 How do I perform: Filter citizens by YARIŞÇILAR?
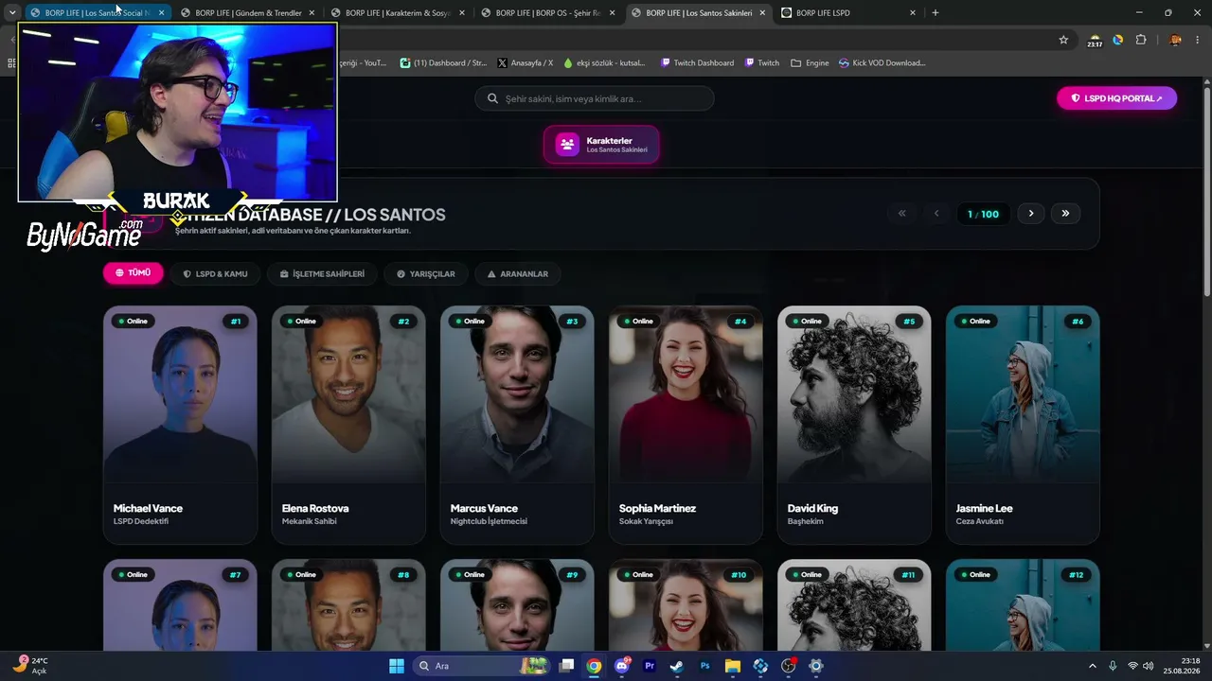(425, 273)
